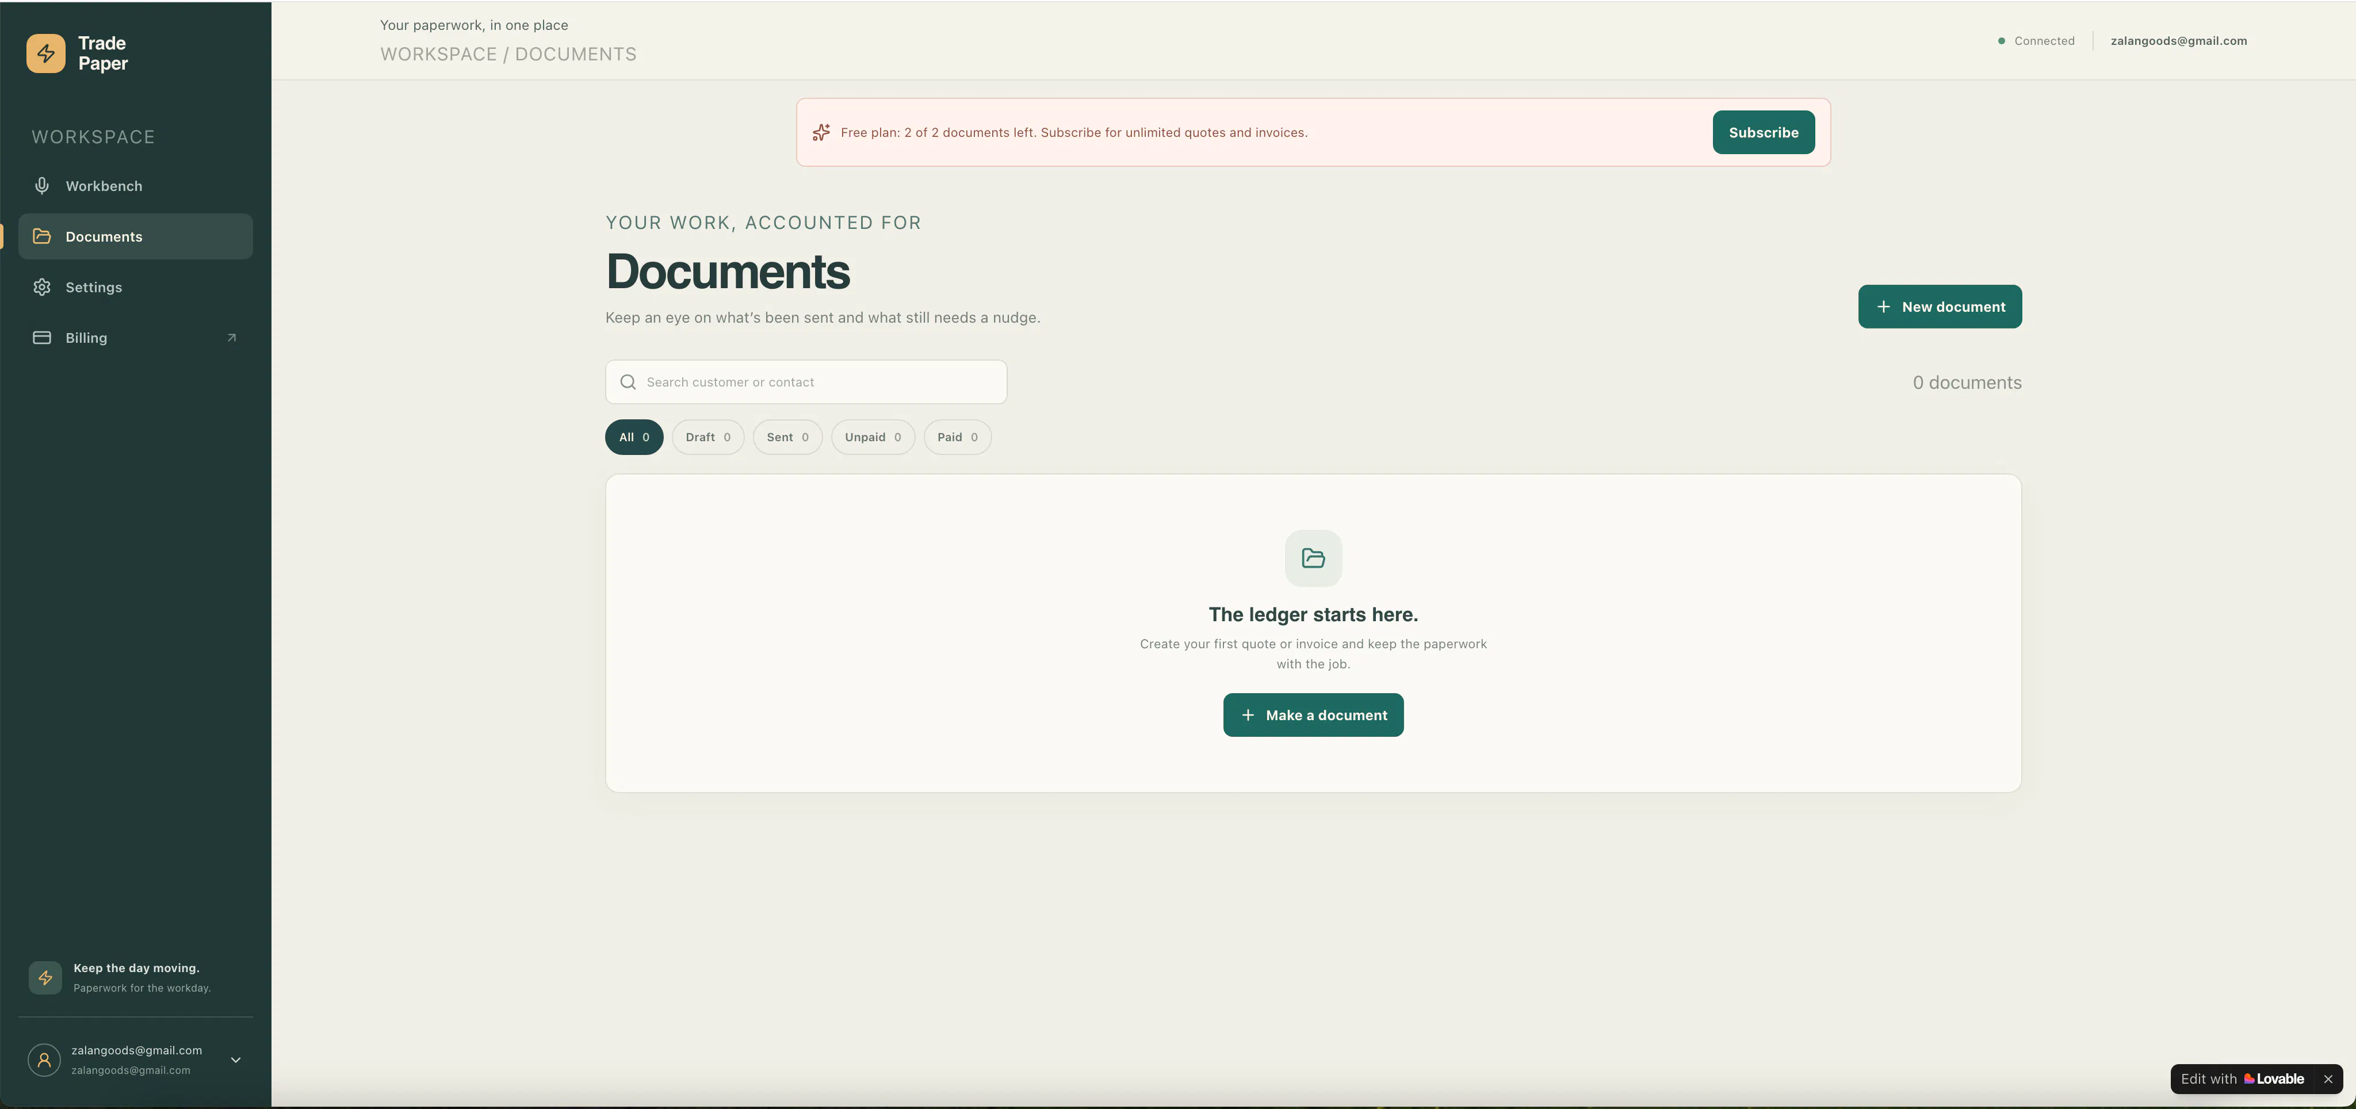Select the Documents folder icon in sidebar

tap(42, 236)
